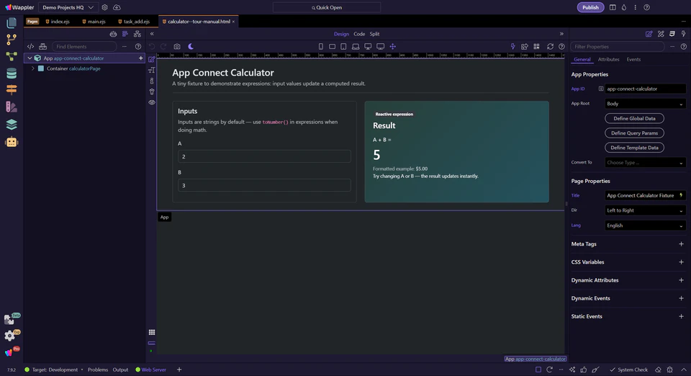Refresh the design view
Viewport: 691px width, 376px height.
[x=550, y=46]
